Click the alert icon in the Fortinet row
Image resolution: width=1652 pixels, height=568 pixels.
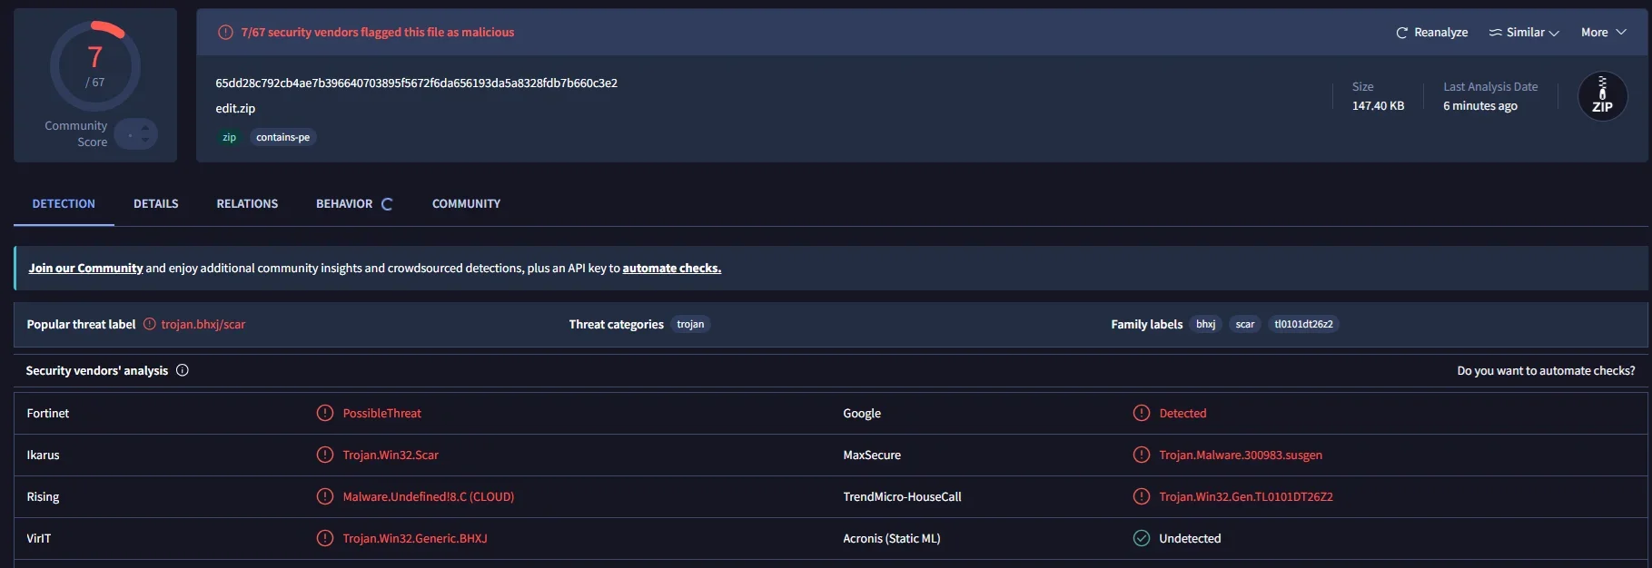tap(324, 413)
